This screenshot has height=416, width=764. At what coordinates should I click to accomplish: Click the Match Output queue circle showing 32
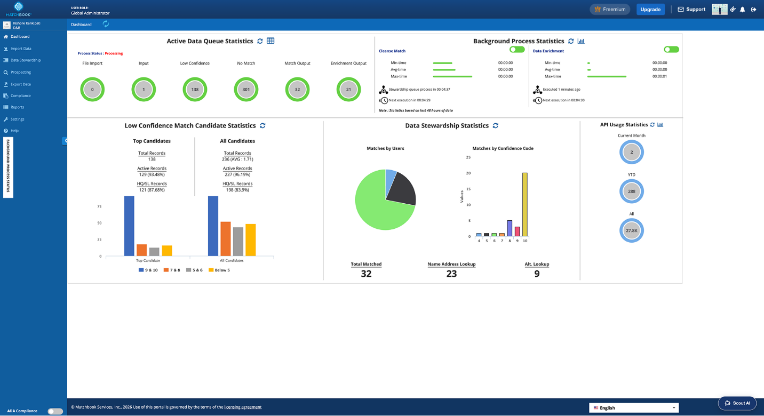click(297, 90)
